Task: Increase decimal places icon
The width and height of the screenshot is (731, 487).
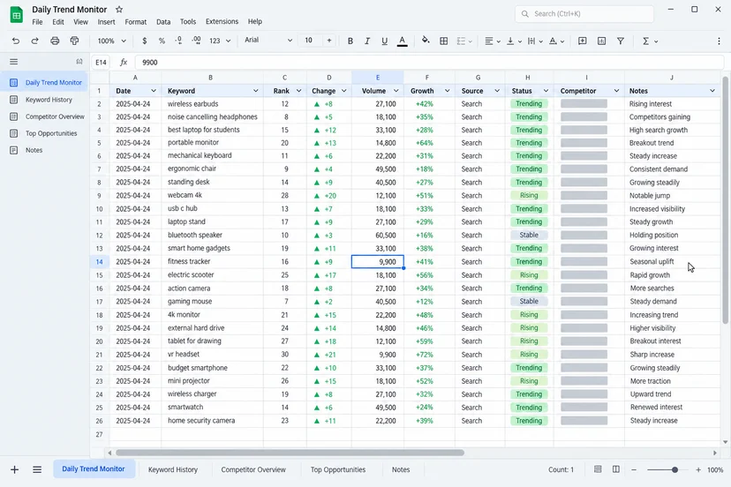Action: [x=196, y=41]
